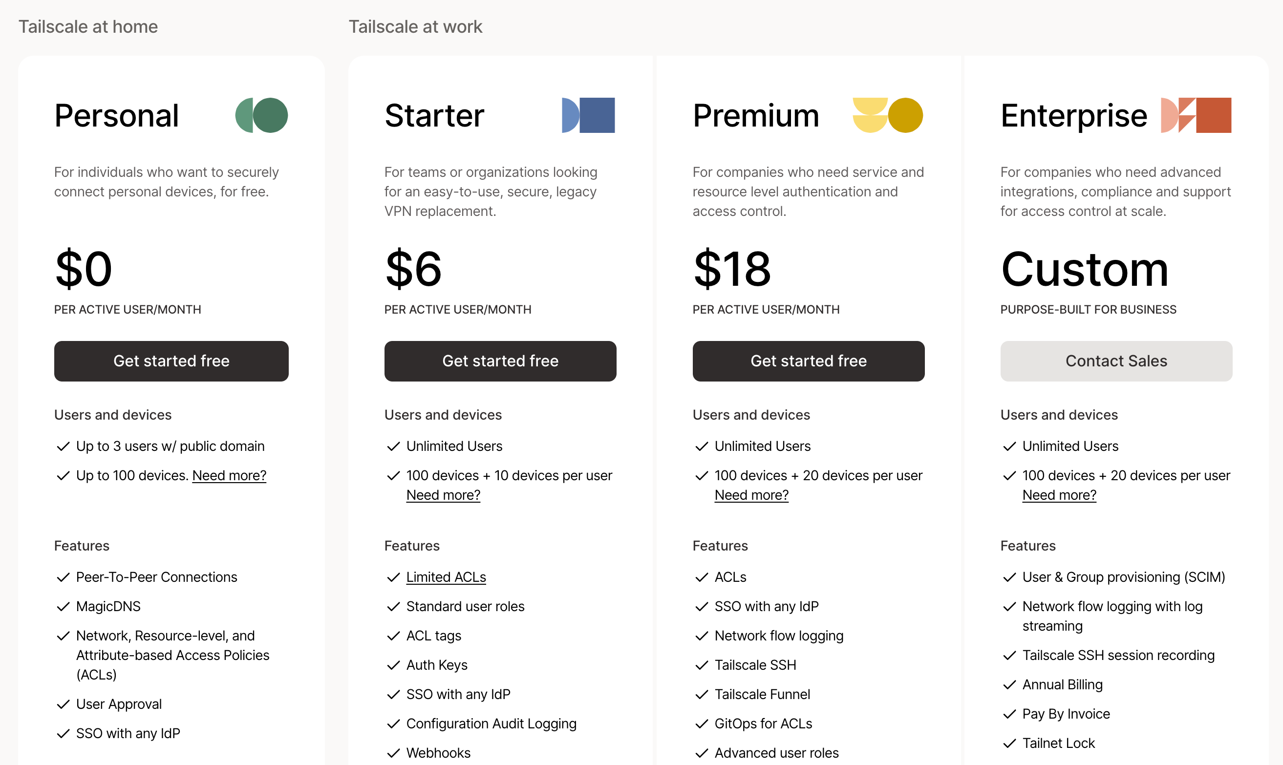Click checkmark icon next to Webhooks
The image size is (1283, 765).
[x=393, y=753]
